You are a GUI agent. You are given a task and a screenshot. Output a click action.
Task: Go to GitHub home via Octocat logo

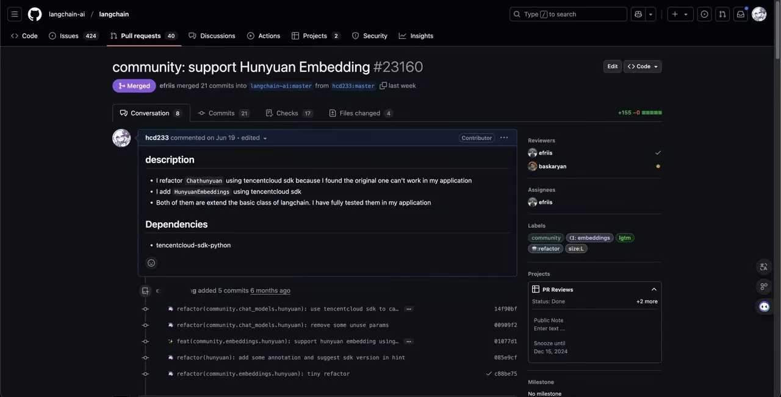(x=35, y=14)
